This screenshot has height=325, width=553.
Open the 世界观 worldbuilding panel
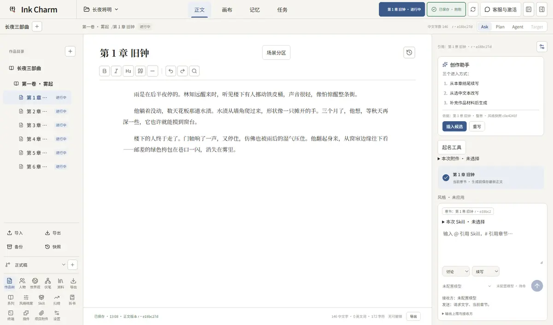point(35,283)
